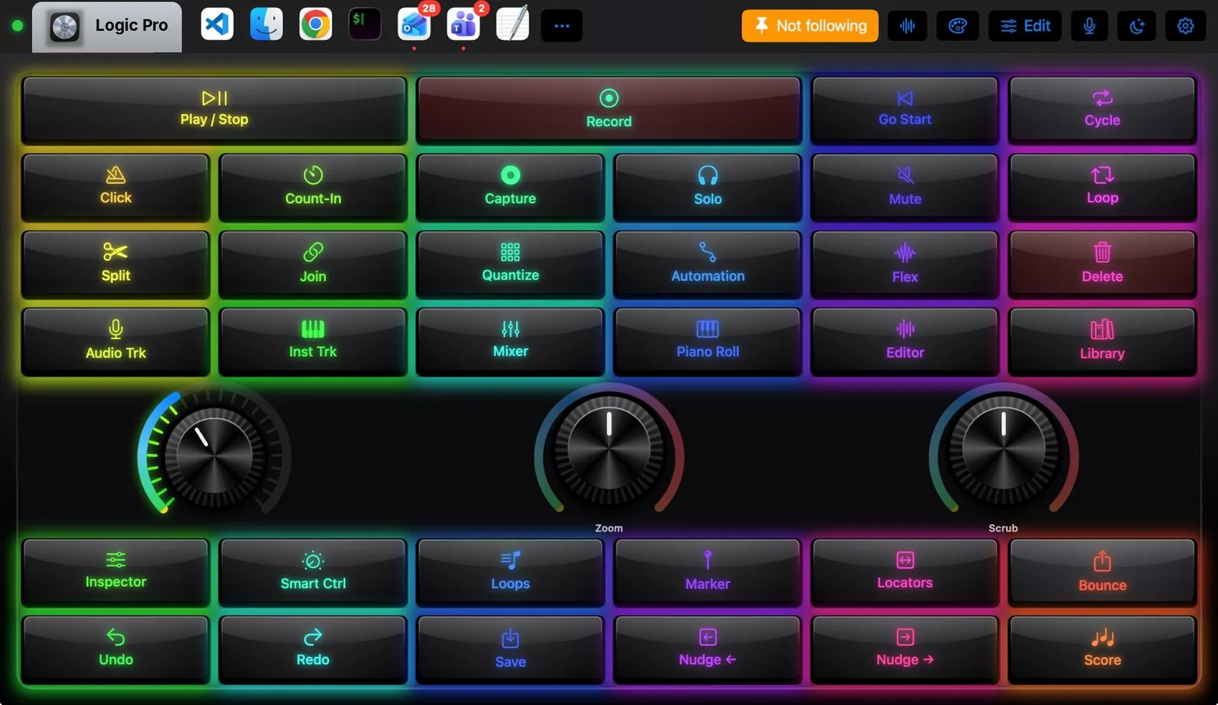Click the Delete trash button
This screenshot has width=1218, height=705.
pos(1102,264)
